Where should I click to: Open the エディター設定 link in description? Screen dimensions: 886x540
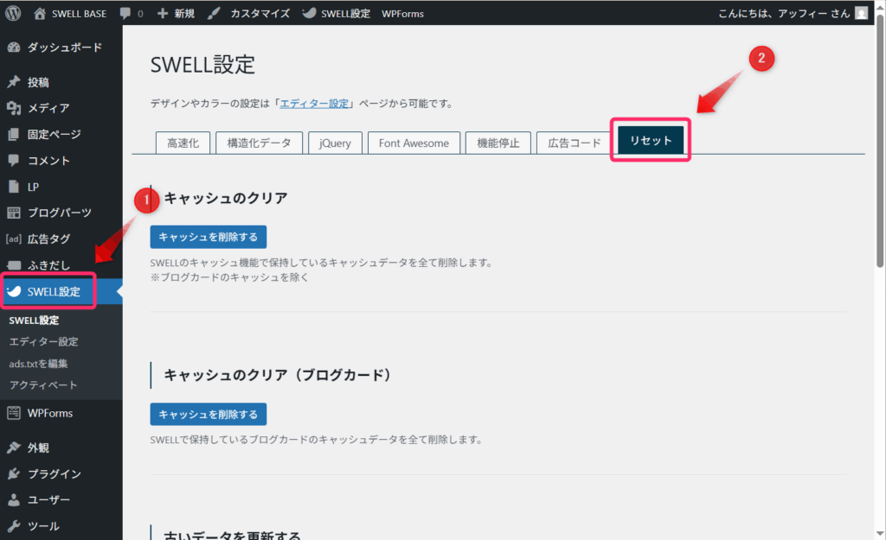(x=315, y=104)
